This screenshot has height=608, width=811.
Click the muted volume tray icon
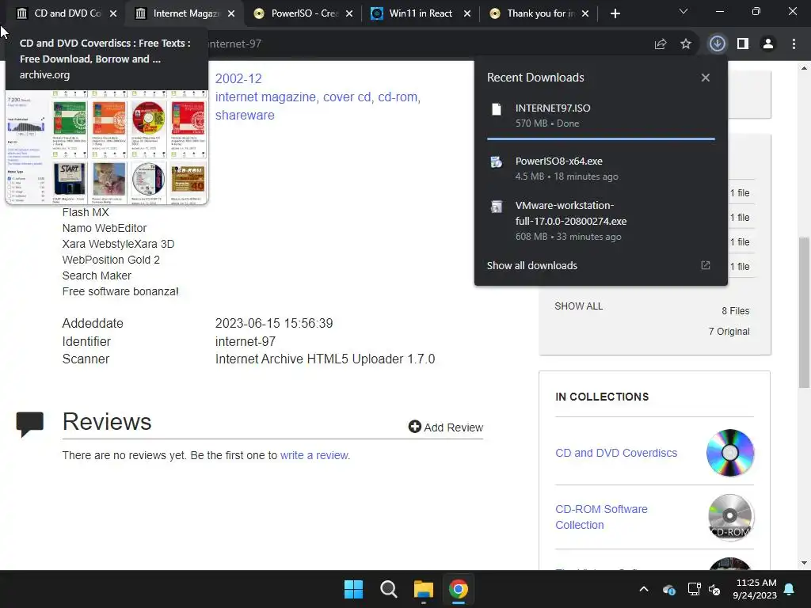(714, 589)
